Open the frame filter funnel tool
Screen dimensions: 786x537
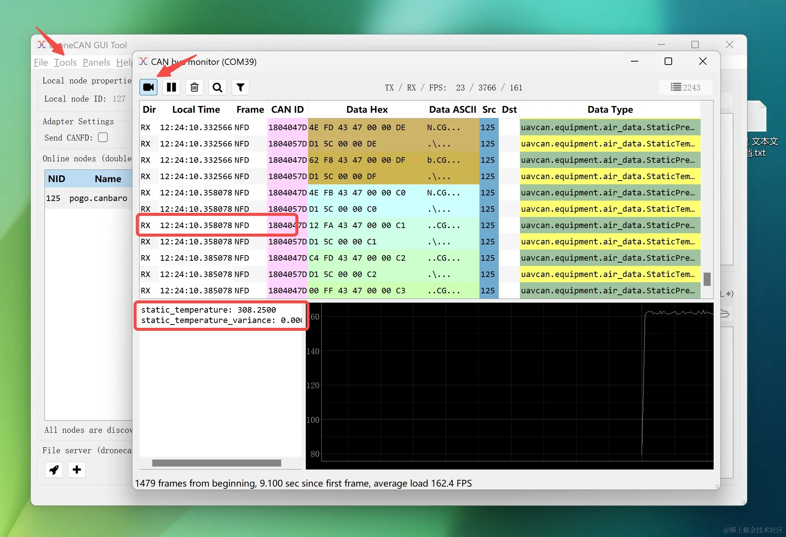tap(240, 88)
